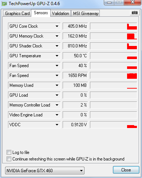Click the GPU-Z app icon in title bar

point(4,4)
